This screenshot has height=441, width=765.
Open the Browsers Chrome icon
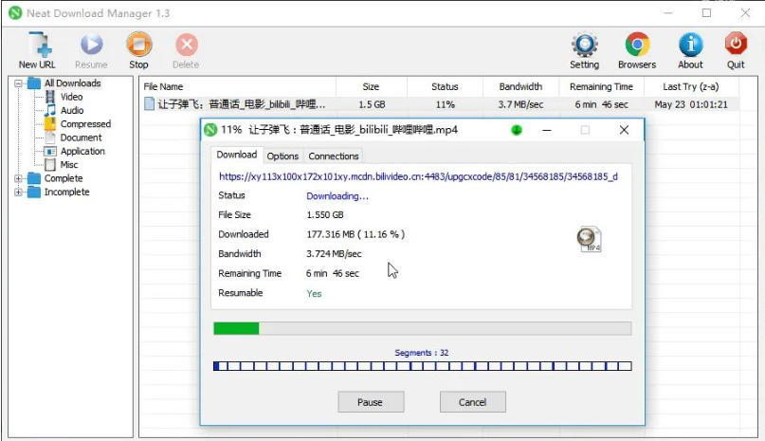point(636,45)
